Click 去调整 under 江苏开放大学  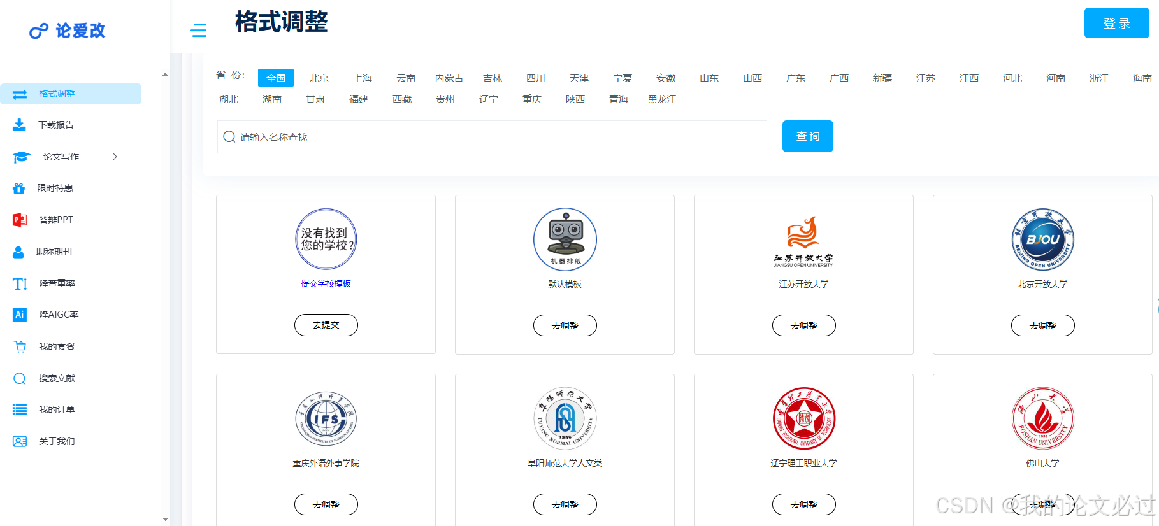point(804,325)
